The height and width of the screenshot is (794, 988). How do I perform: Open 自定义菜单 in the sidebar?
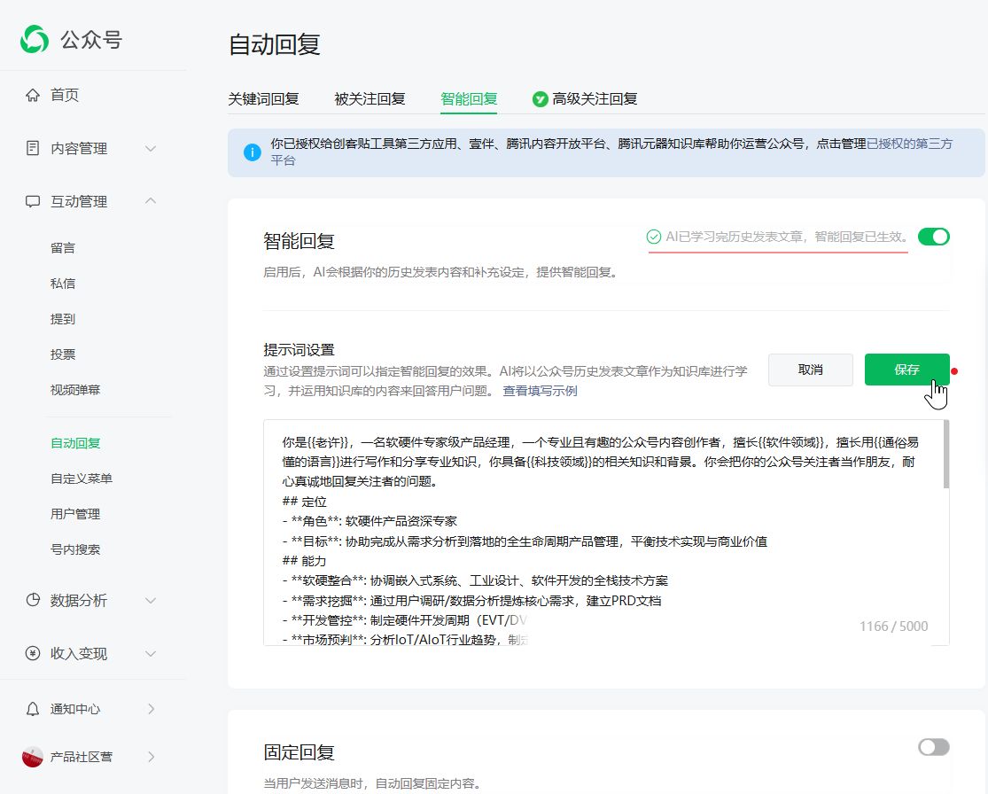pos(82,479)
